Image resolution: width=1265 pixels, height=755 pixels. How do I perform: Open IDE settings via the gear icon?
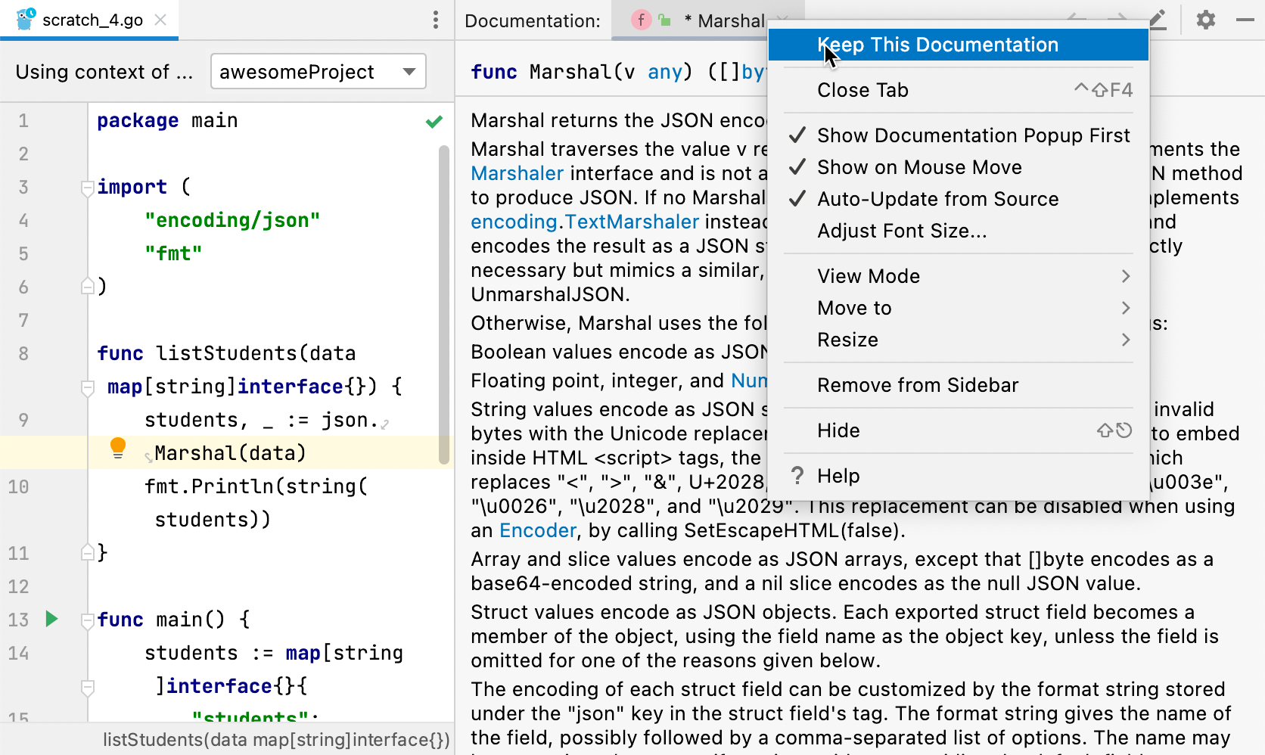pyautogui.click(x=1205, y=20)
